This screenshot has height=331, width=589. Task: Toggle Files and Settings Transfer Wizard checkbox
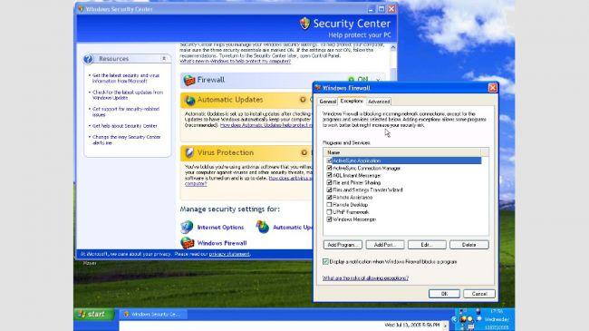click(329, 190)
